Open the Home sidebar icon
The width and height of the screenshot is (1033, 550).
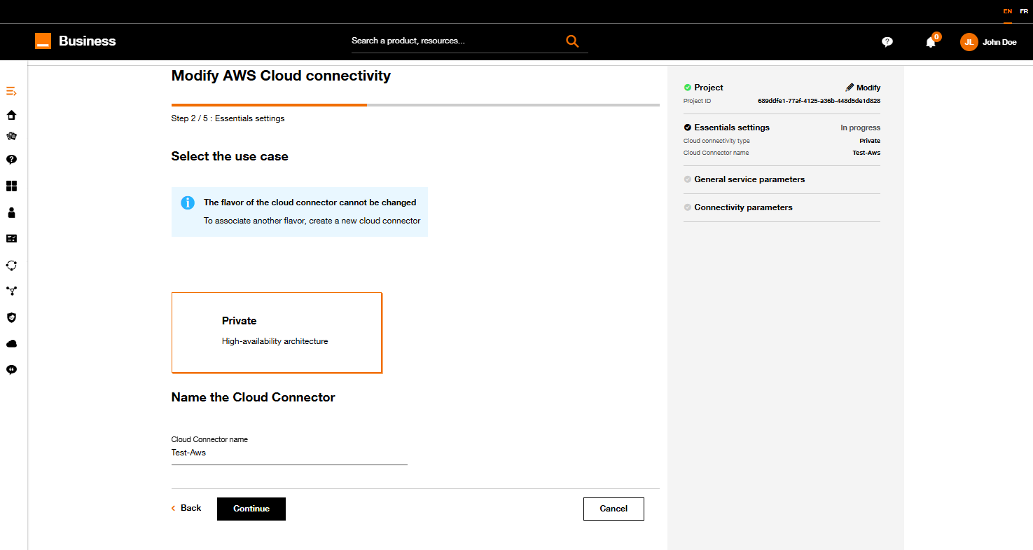[x=11, y=115]
